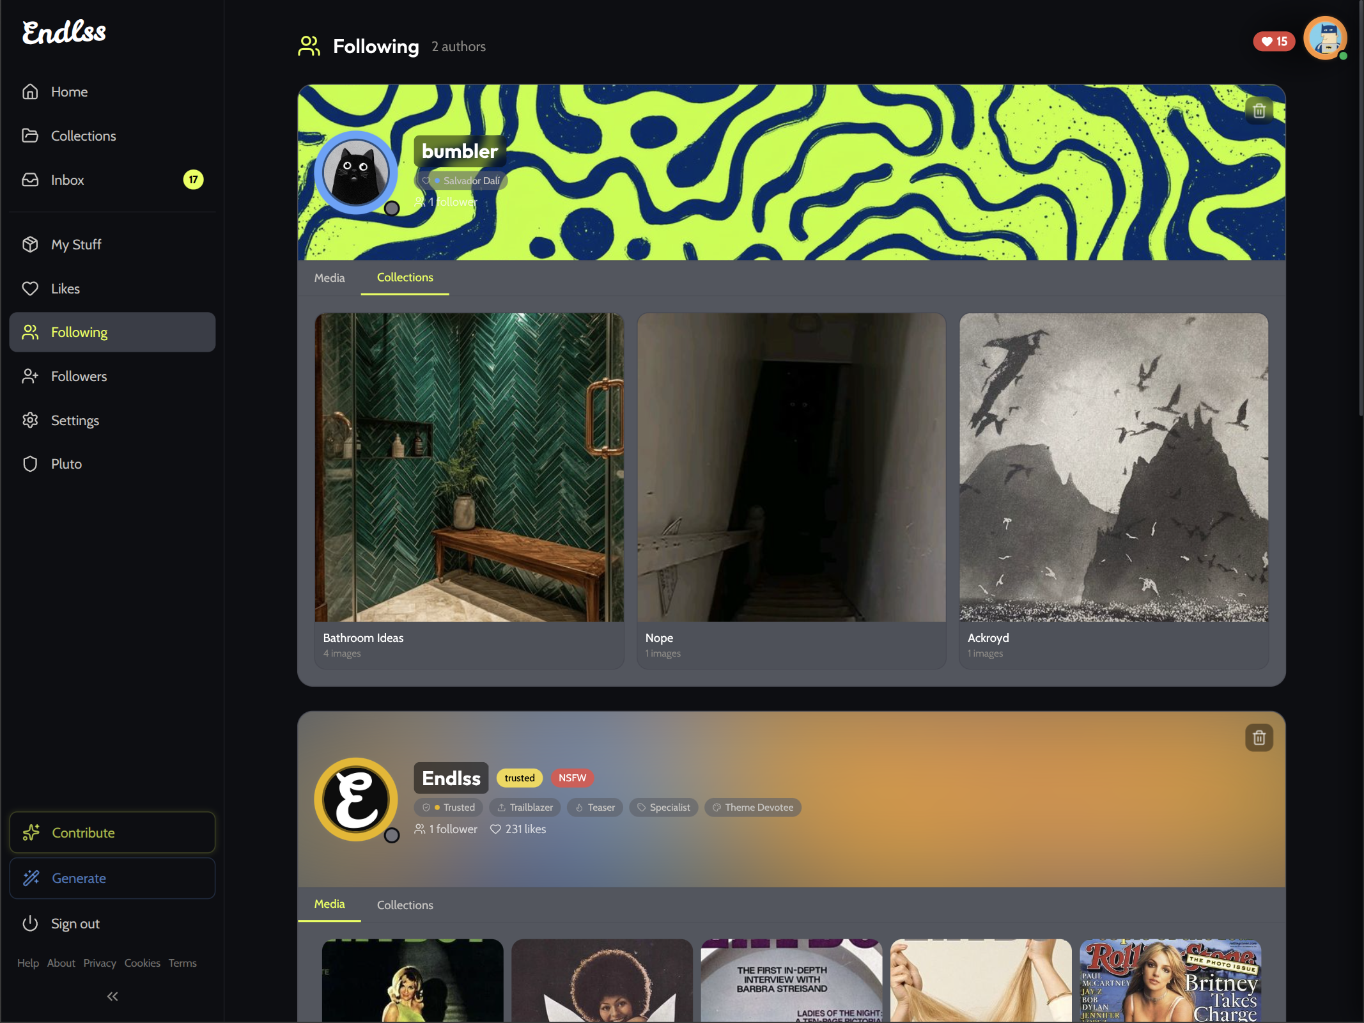Open the red heart notifications badge
The height and width of the screenshot is (1023, 1364).
pyautogui.click(x=1273, y=42)
